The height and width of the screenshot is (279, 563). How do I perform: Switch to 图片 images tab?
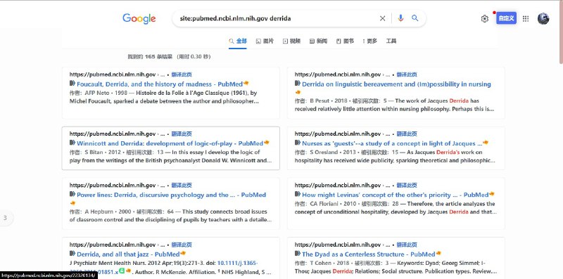[265, 41]
